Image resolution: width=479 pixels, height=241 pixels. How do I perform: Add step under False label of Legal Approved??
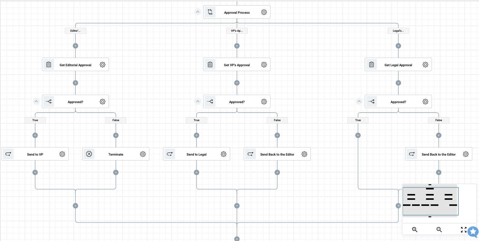tap(439, 135)
